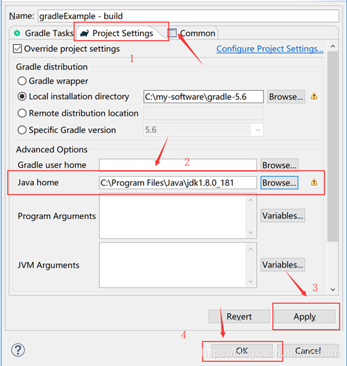Open Configure Project Settings link
347x366 pixels.
pos(270,49)
